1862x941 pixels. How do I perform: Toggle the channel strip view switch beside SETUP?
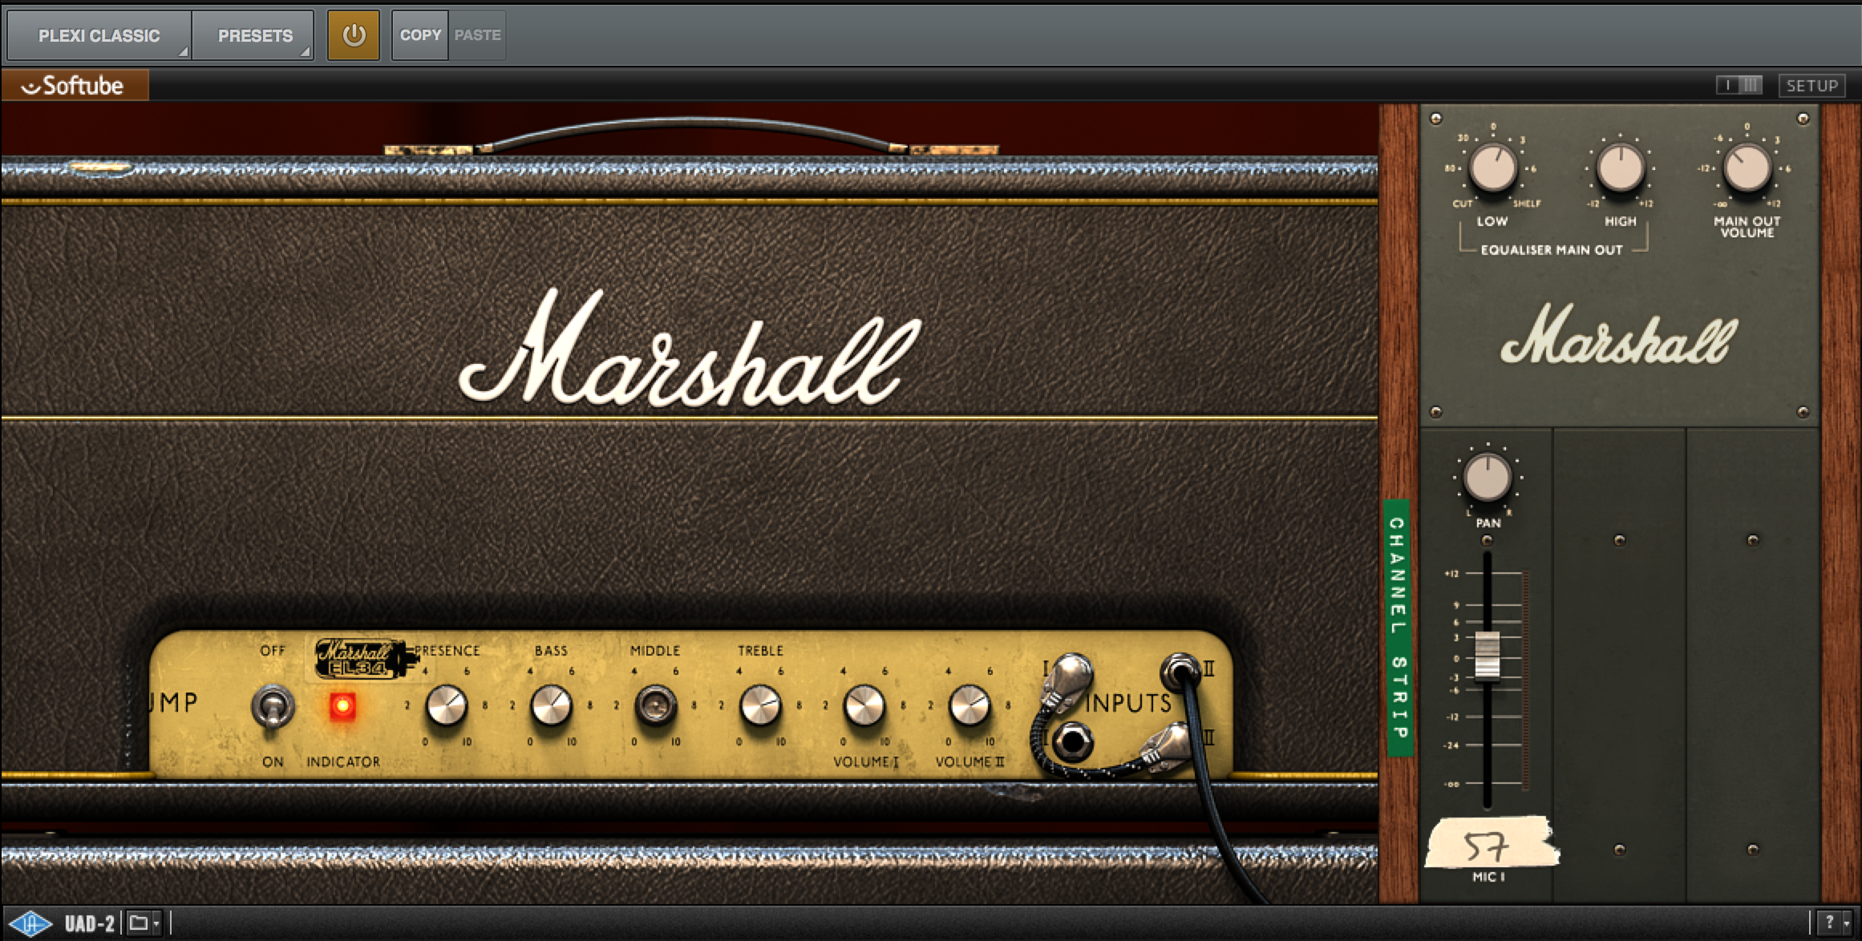pyautogui.click(x=1739, y=85)
